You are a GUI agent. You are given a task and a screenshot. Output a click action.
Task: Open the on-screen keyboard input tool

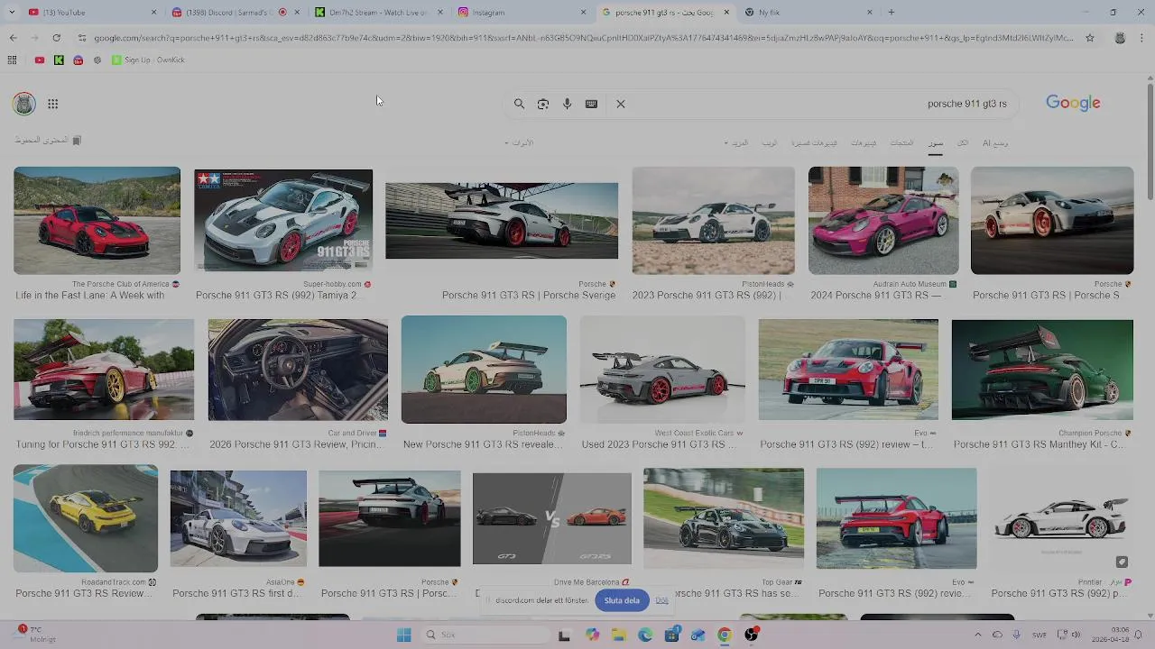[x=591, y=104]
